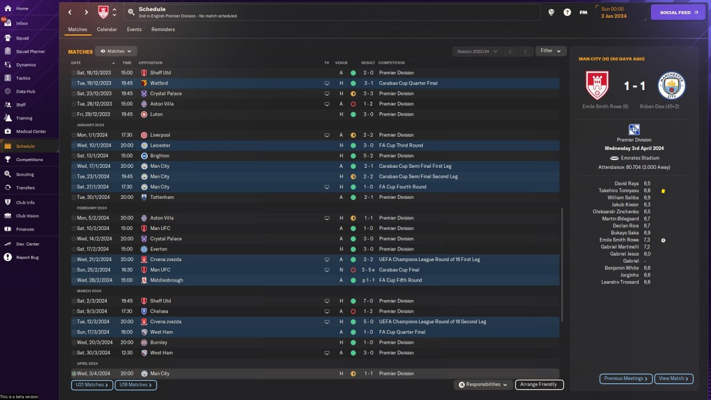Open the Transfers arrows icon
Image resolution: width=711 pixels, height=400 pixels.
(x=8, y=188)
